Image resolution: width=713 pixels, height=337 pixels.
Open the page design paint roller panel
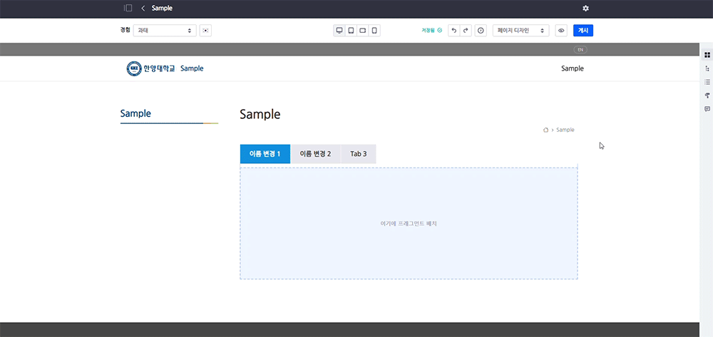[x=707, y=95]
